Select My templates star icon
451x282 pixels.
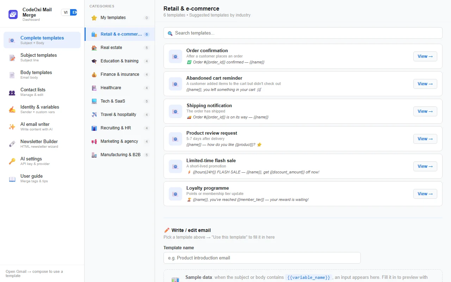click(94, 18)
